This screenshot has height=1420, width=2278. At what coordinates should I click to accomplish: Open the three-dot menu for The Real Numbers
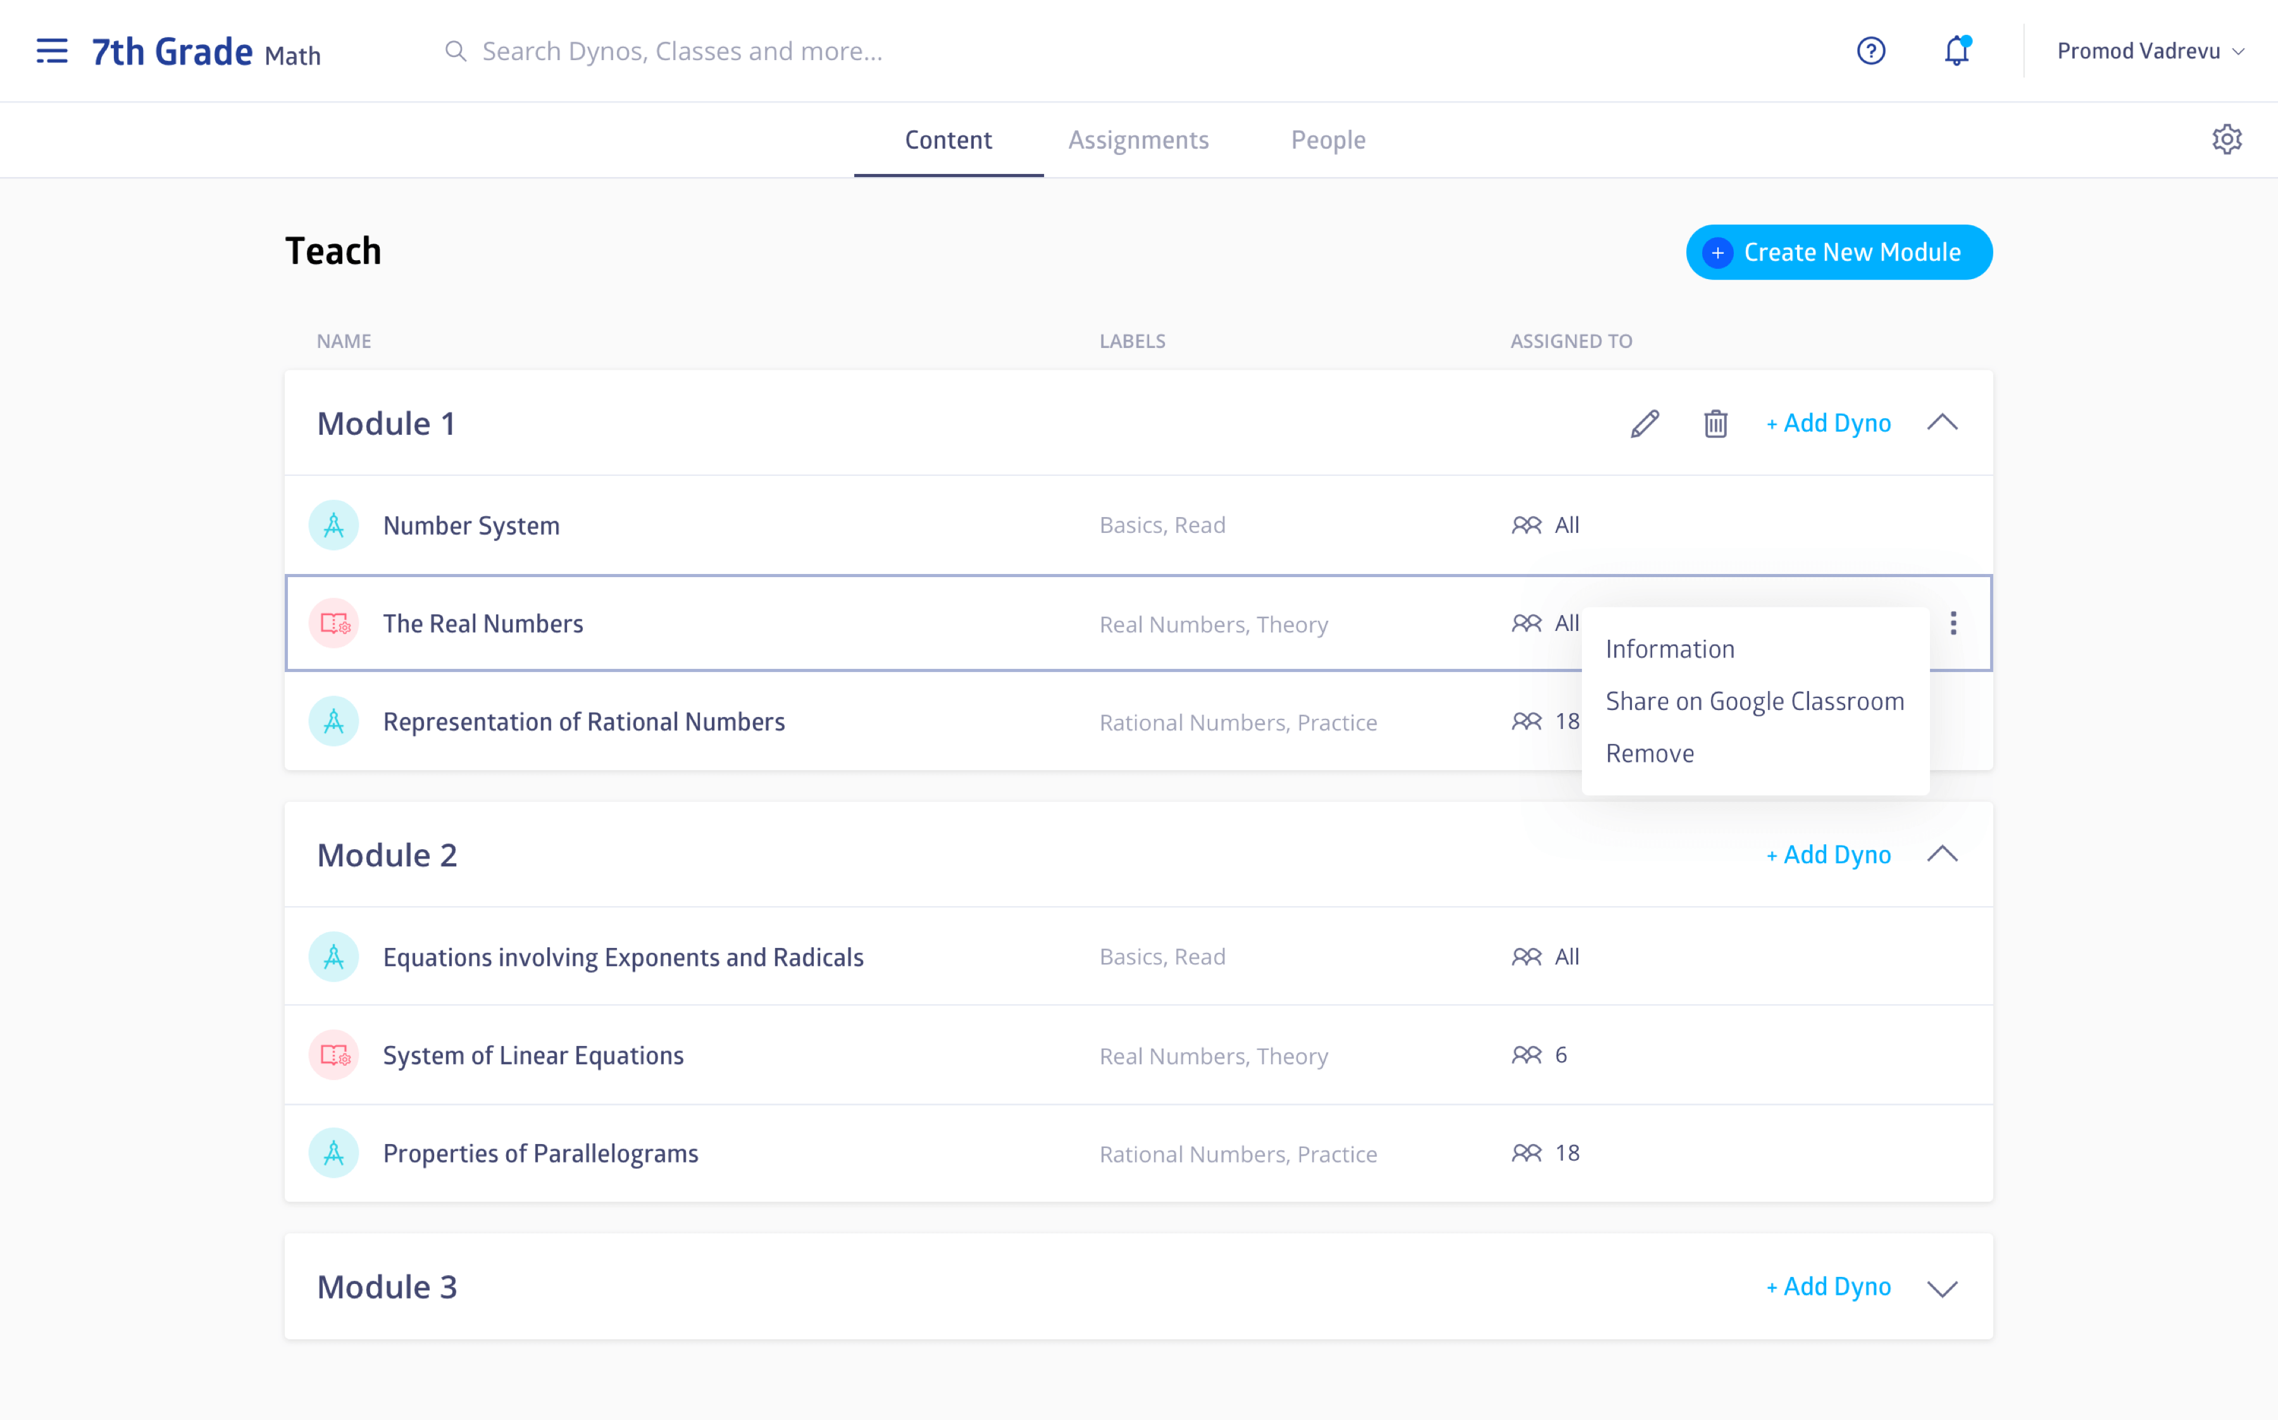tap(1954, 623)
